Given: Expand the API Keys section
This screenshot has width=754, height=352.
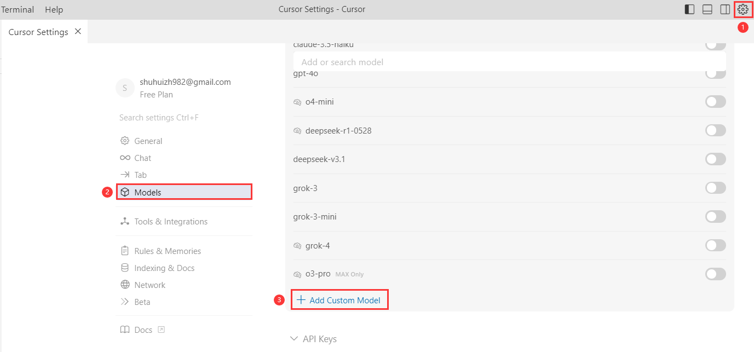Looking at the screenshot, I should tap(313, 339).
